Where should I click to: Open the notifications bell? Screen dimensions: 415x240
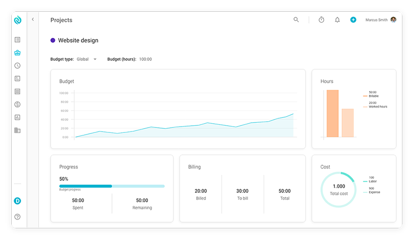click(x=337, y=20)
